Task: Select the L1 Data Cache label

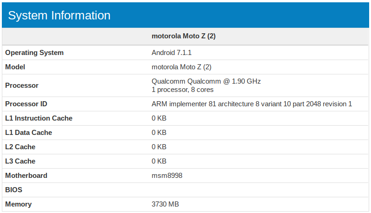Action: (29, 133)
